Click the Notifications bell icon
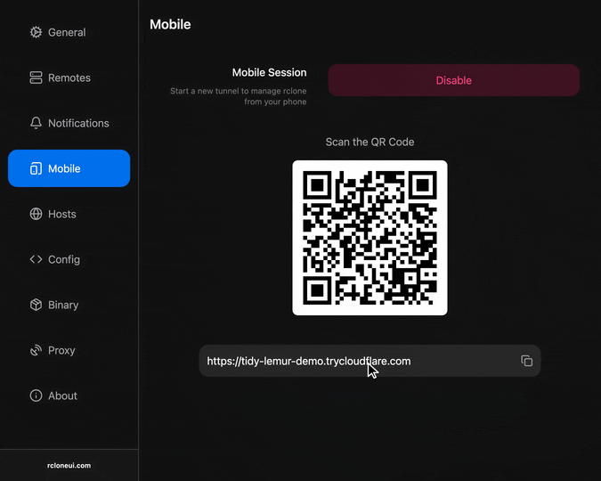This screenshot has width=601, height=481. (x=36, y=123)
